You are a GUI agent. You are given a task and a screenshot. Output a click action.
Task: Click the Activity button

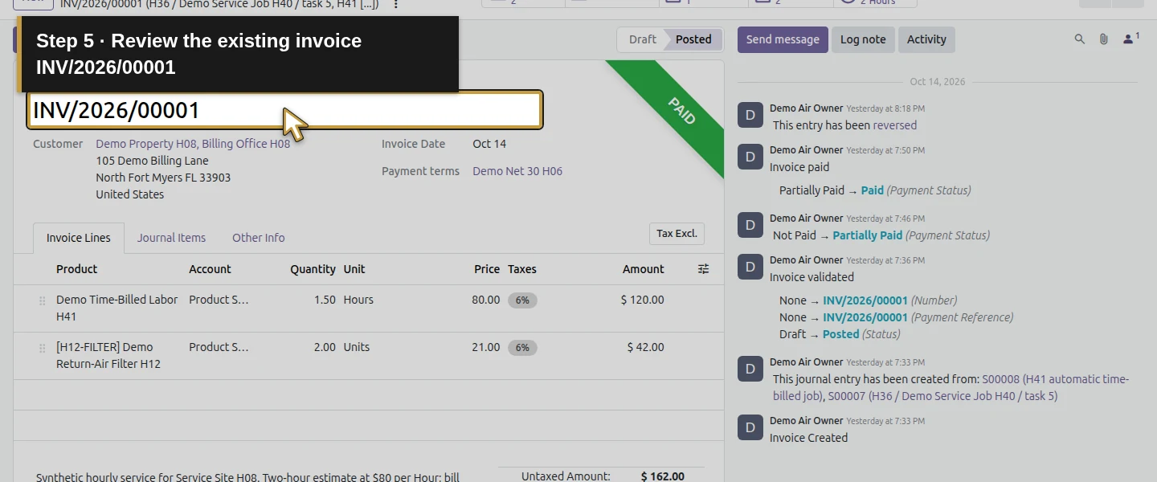926,39
